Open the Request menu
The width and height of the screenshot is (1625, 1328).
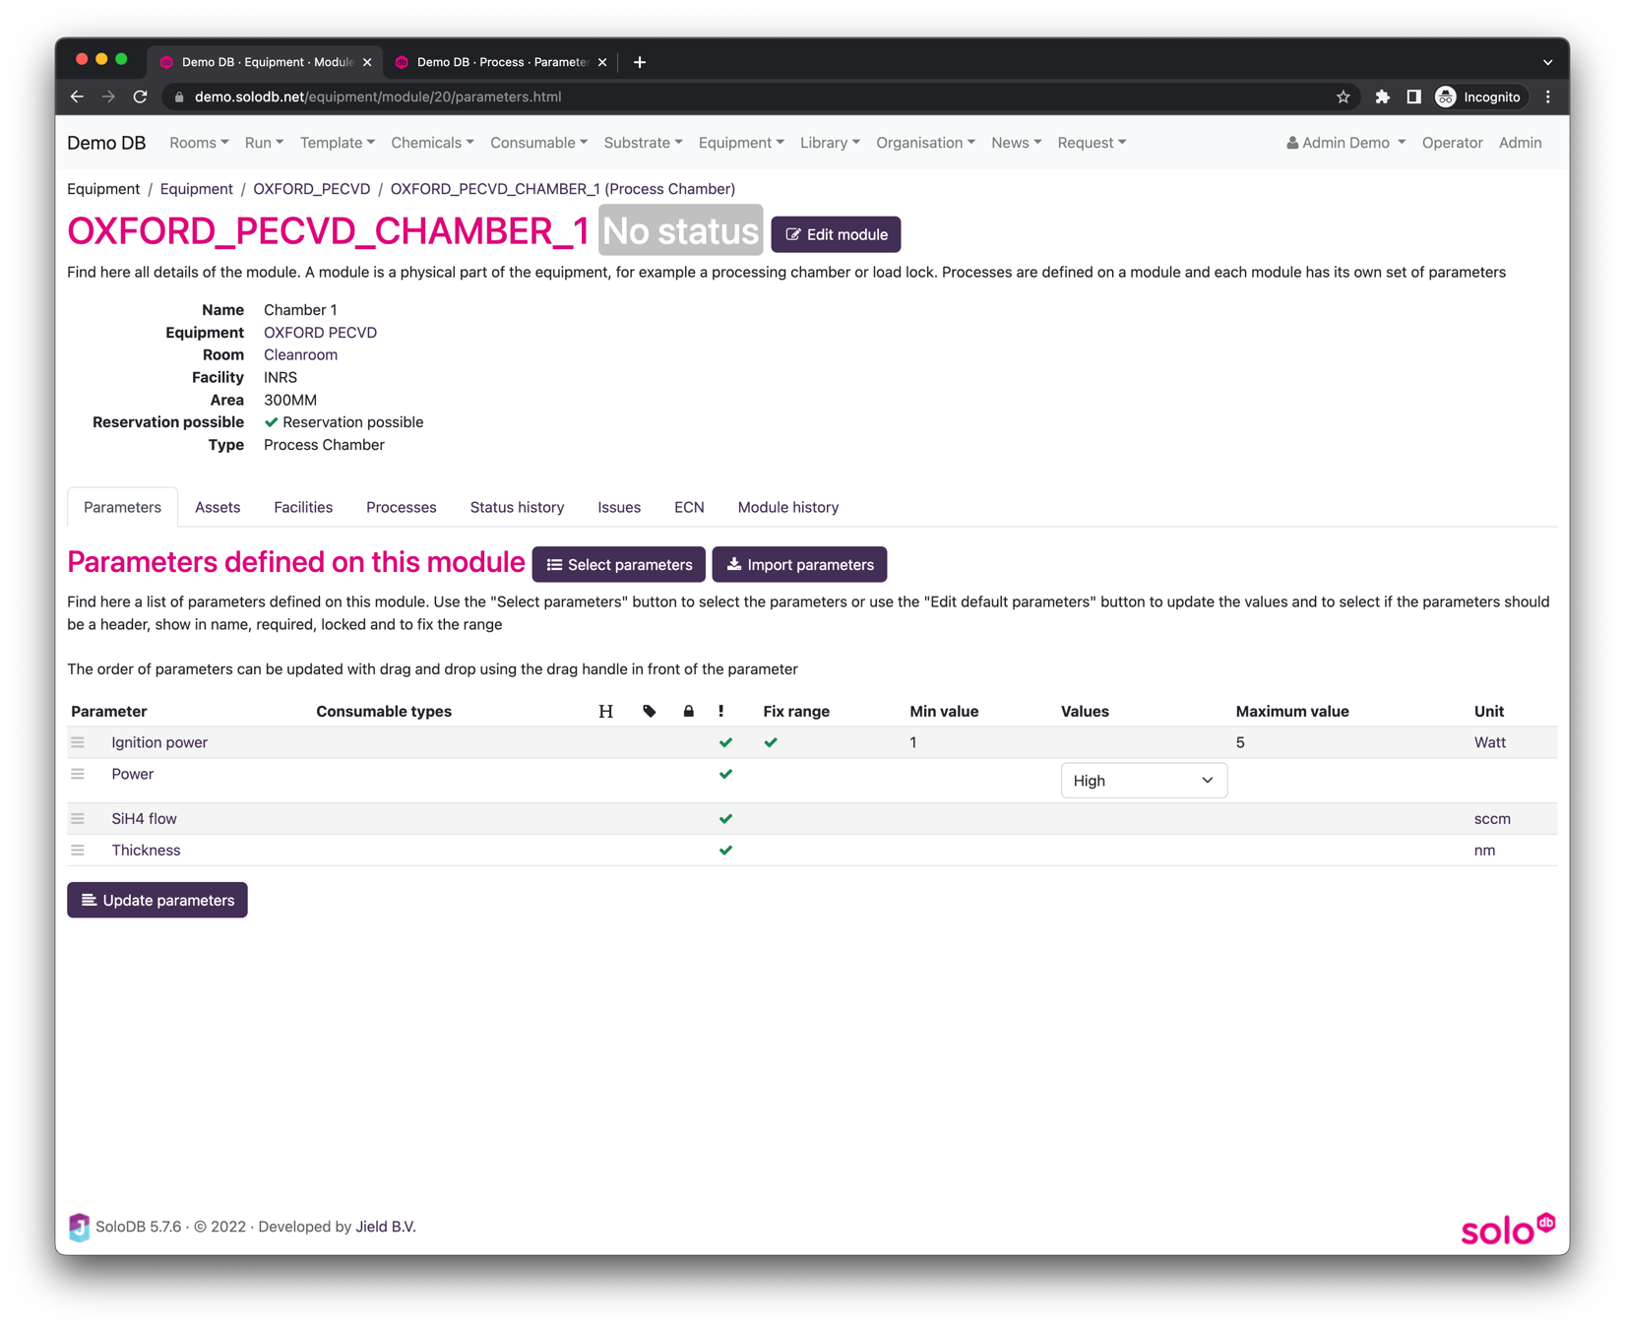(x=1092, y=143)
